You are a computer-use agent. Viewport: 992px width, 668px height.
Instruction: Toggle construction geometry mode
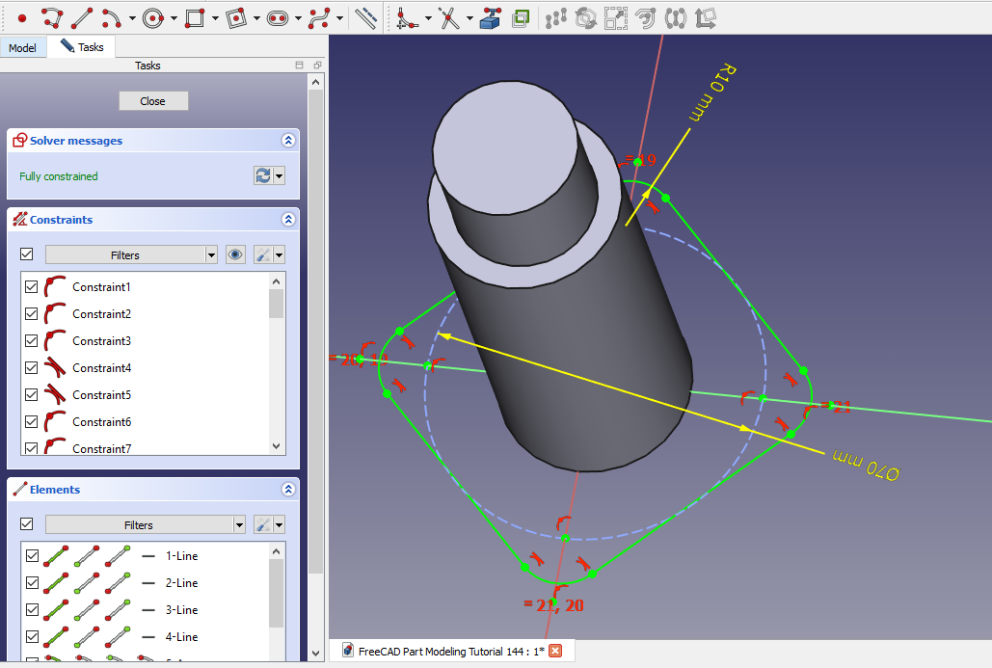point(365,17)
